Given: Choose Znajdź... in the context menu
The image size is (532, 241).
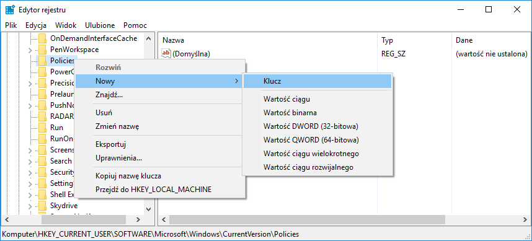Looking at the screenshot, I should click(x=159, y=95).
